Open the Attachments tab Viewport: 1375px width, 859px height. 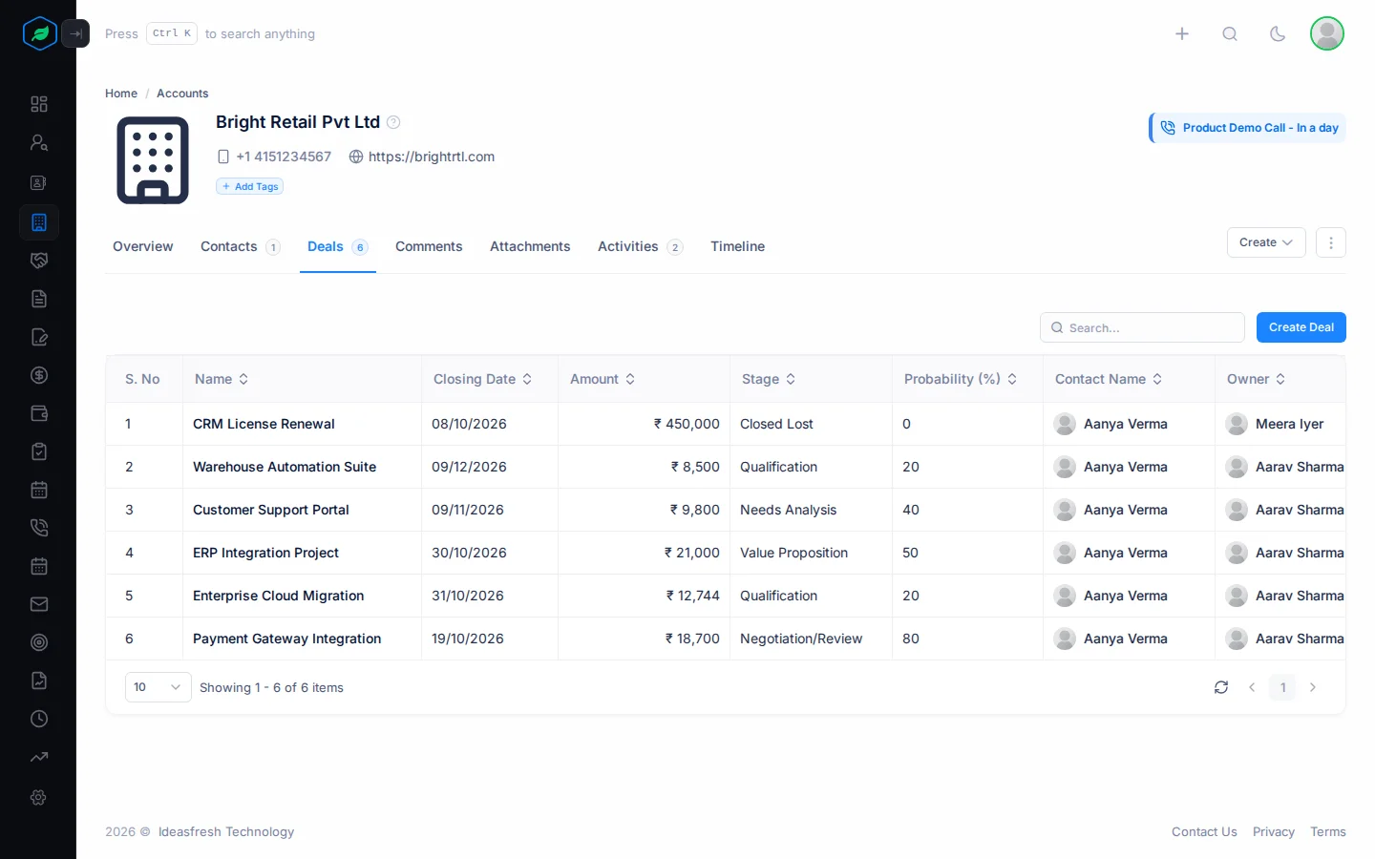530,246
